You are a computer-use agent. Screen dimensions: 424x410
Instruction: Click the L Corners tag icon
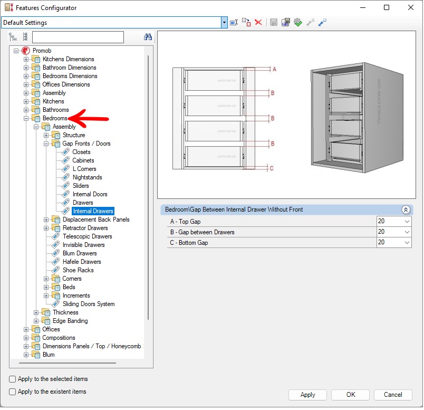(66, 169)
